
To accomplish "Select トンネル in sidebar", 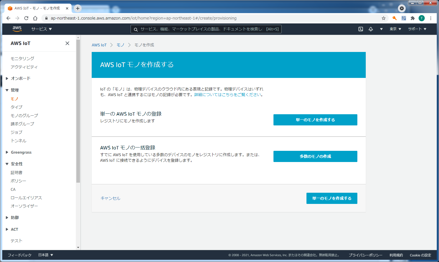I will (18, 141).
